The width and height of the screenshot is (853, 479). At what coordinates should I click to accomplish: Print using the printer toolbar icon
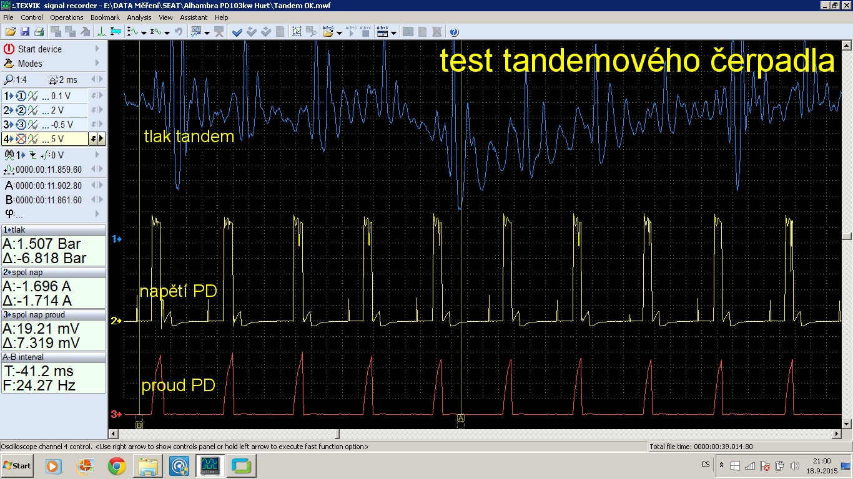(x=39, y=32)
